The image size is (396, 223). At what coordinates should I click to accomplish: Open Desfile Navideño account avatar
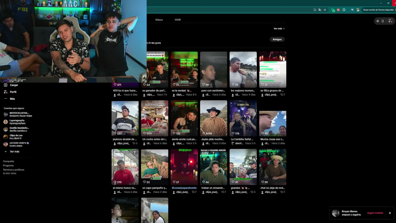[6, 129]
